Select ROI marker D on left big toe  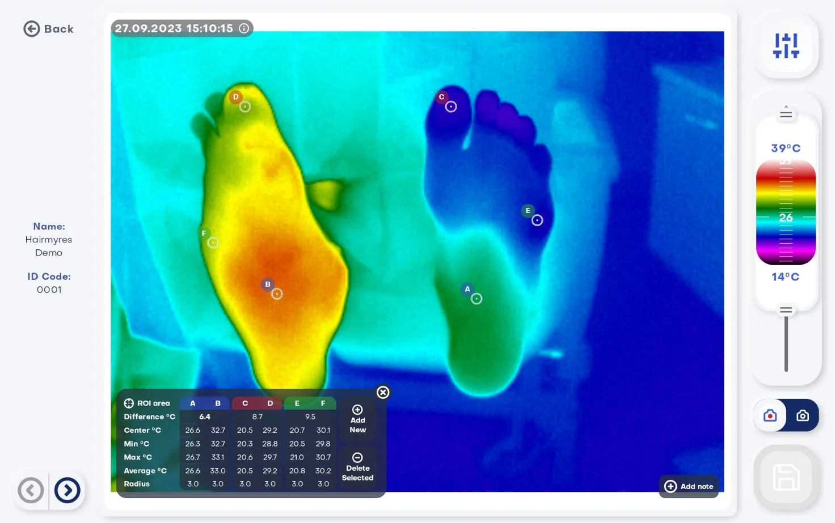pyautogui.click(x=245, y=107)
